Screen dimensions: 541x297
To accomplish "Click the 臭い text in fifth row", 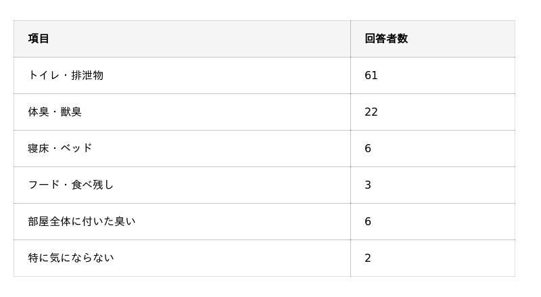I will [x=125, y=221].
